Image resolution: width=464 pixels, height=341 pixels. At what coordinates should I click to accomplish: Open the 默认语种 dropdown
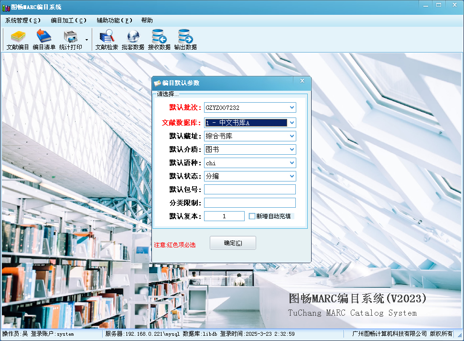pyautogui.click(x=292, y=163)
